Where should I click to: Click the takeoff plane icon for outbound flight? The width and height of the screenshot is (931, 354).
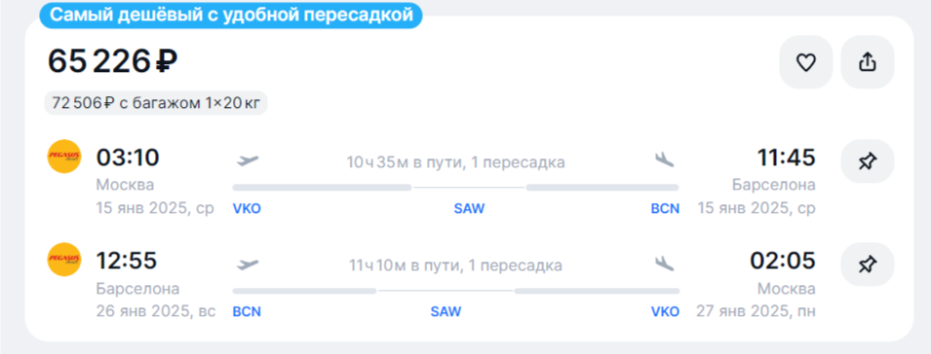249,160
